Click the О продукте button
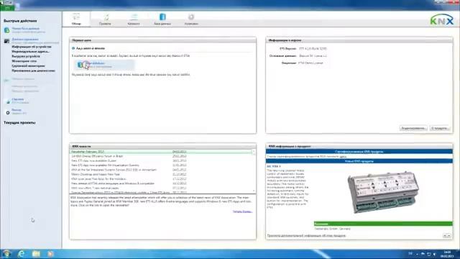Viewport: 460px width, 259px height. coord(439,128)
